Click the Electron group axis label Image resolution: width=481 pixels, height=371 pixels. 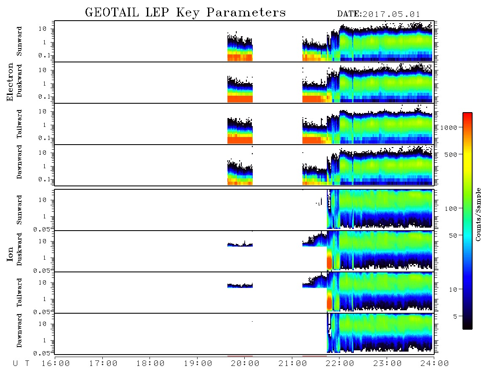click(10, 82)
